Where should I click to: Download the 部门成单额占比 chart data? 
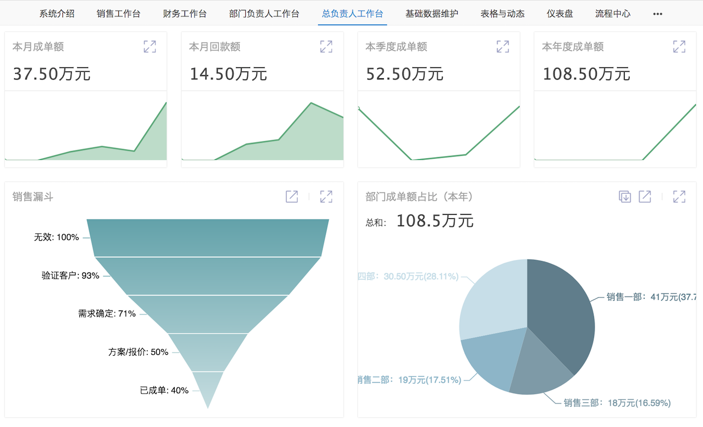(625, 197)
